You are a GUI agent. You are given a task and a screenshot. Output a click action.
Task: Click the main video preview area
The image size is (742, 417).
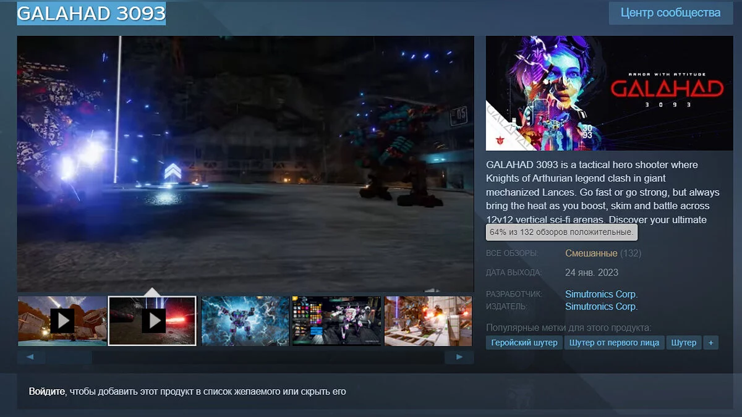245,164
